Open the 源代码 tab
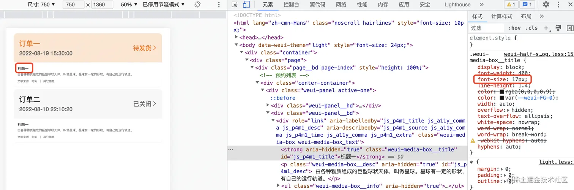The width and height of the screenshot is (574, 190). point(317,5)
